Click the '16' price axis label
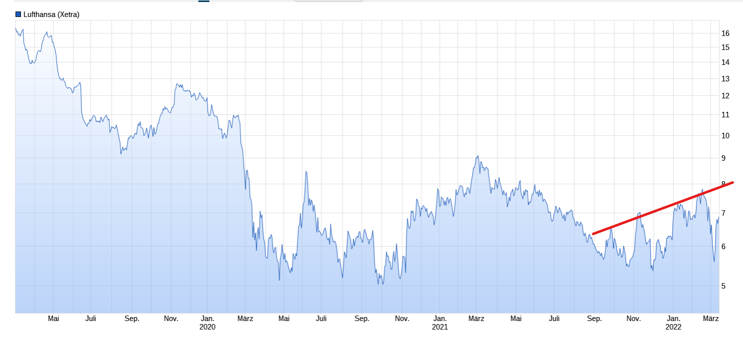Image resolution: width=743 pixels, height=338 pixels. [726, 33]
